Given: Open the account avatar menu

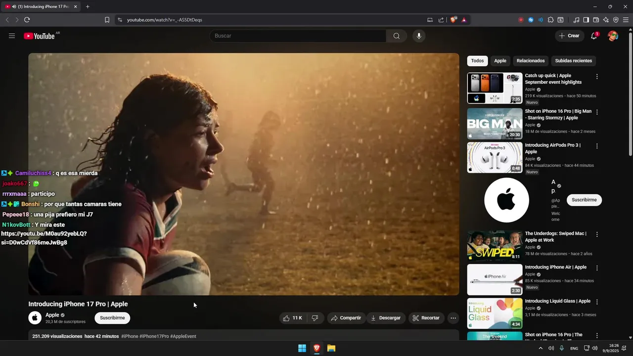Looking at the screenshot, I should 613,36.
